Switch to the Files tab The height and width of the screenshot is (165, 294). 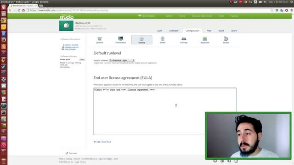pyautogui.click(x=209, y=31)
